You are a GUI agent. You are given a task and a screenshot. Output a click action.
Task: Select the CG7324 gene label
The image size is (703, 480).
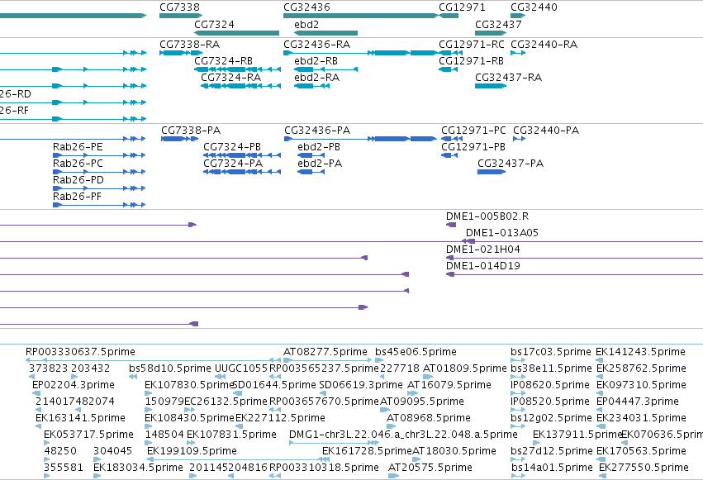[x=214, y=24]
